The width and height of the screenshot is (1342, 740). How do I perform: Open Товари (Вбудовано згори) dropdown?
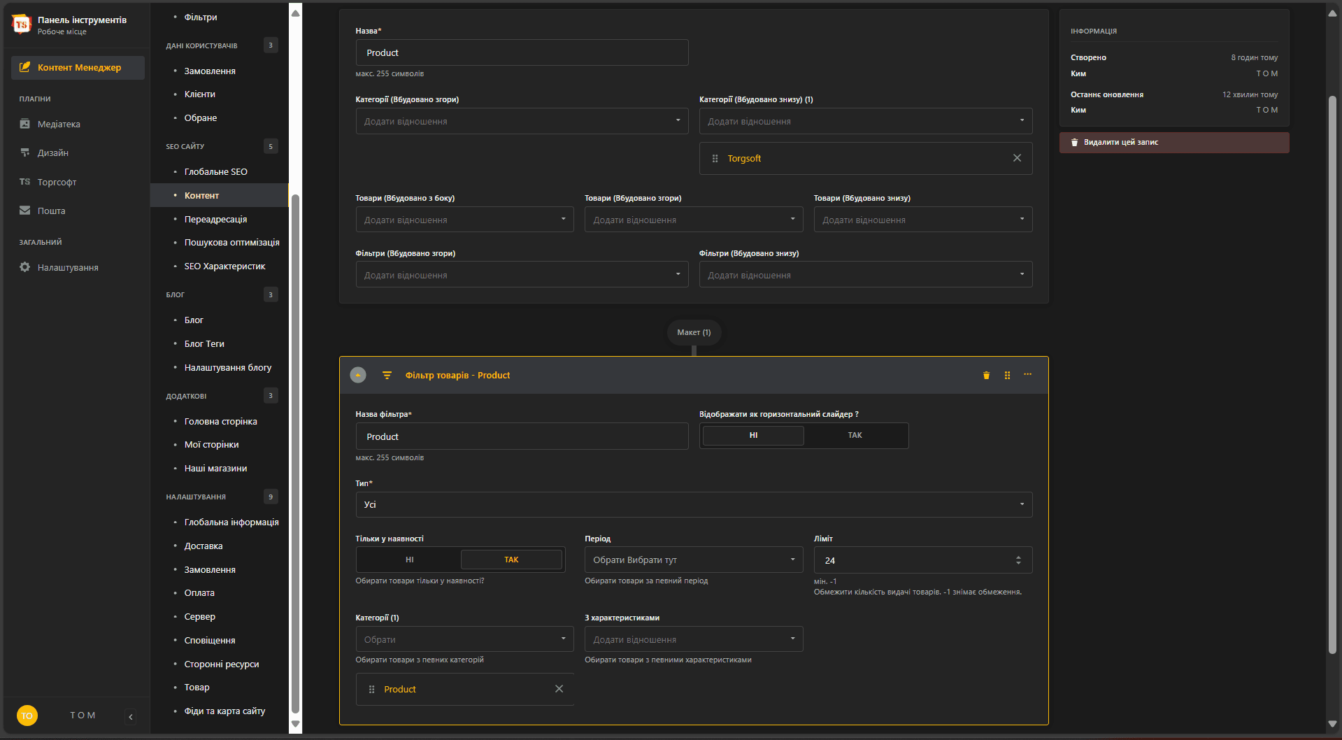tap(694, 220)
